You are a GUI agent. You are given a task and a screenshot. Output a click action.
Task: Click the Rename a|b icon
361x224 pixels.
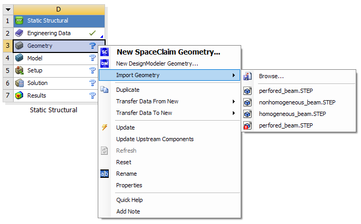pyautogui.click(x=105, y=174)
